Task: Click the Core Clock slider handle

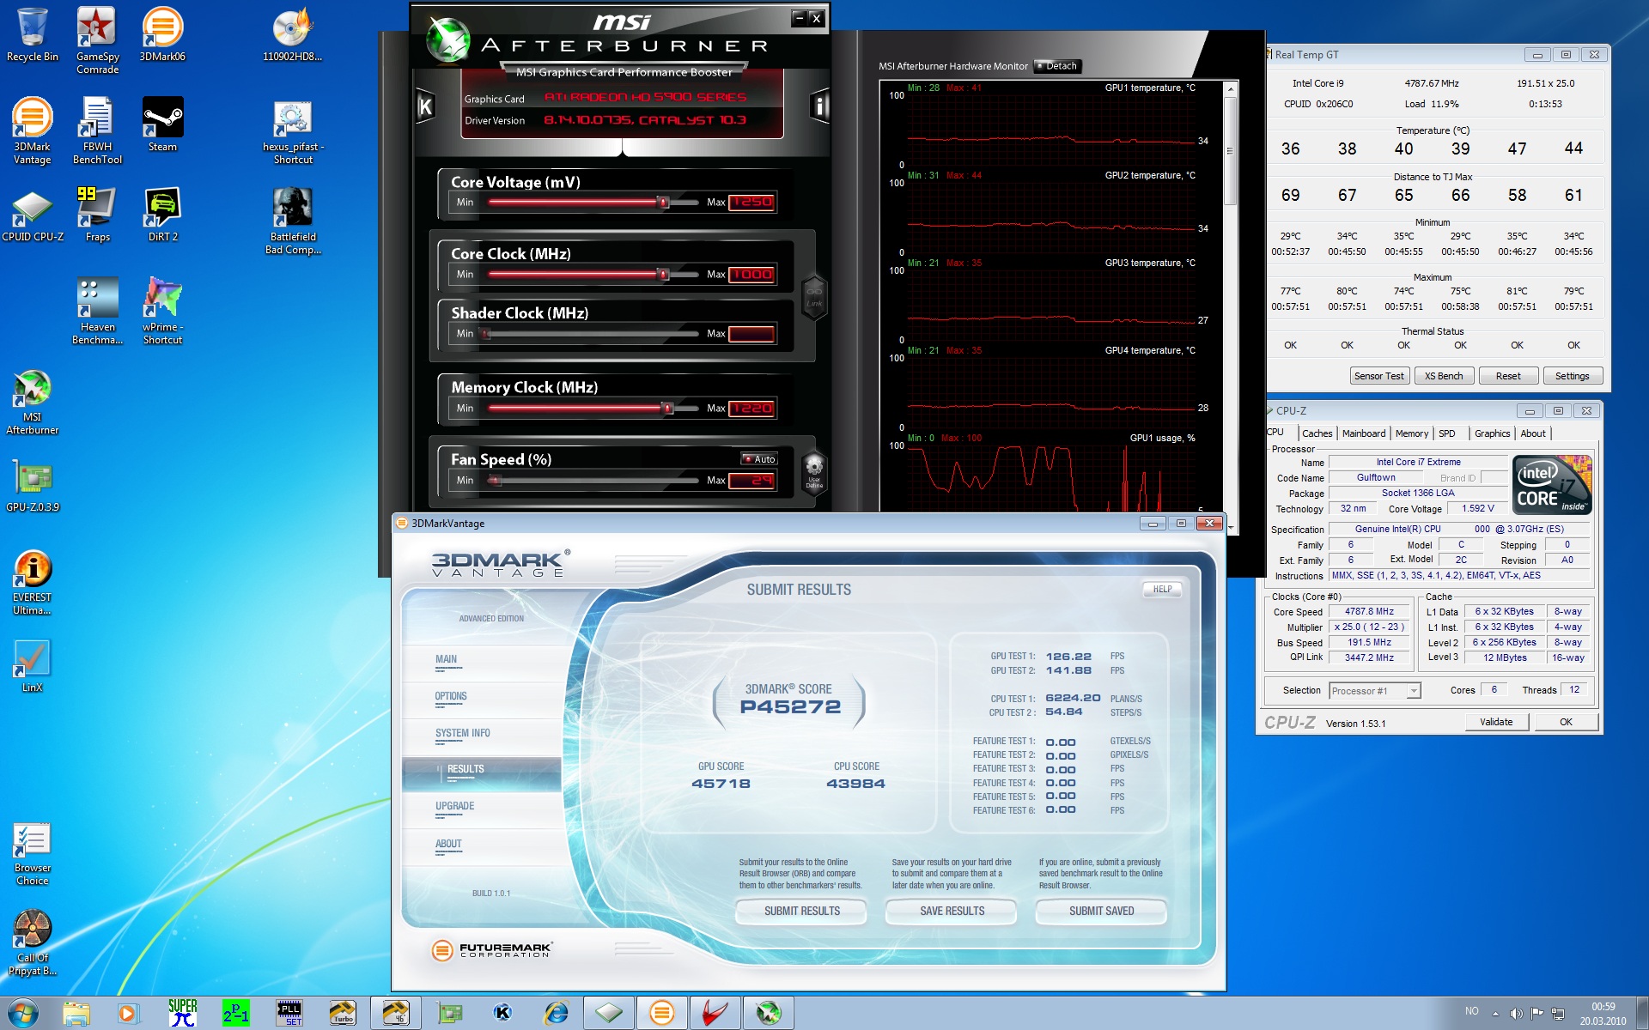Action: [x=663, y=275]
